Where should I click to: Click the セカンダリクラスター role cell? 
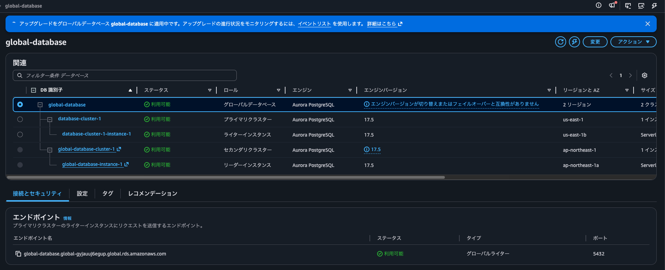pyautogui.click(x=247, y=150)
